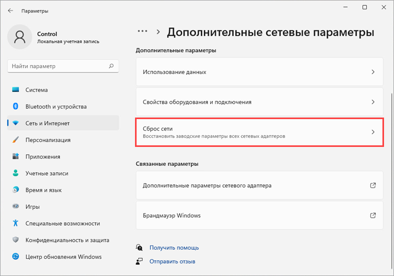394x276 pixels.
Task: Click the Учетные записи person icon
Action: (x=16, y=173)
